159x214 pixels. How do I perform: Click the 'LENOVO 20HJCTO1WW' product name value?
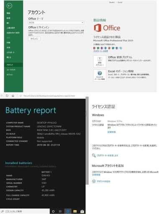click(x=49, y=127)
